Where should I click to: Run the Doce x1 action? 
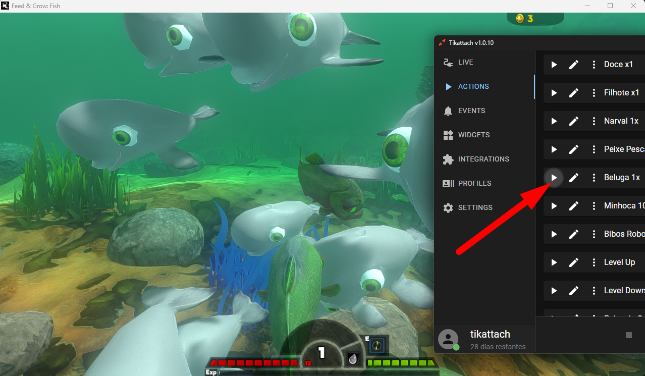point(554,65)
